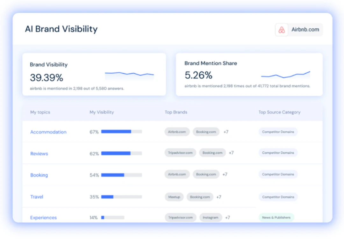The width and height of the screenshot is (344, 239).
Task: Click the Brand Mention Share trend sparkline
Action: [x=285, y=75]
